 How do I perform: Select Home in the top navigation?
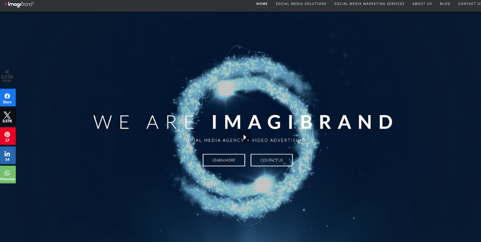pos(262,4)
